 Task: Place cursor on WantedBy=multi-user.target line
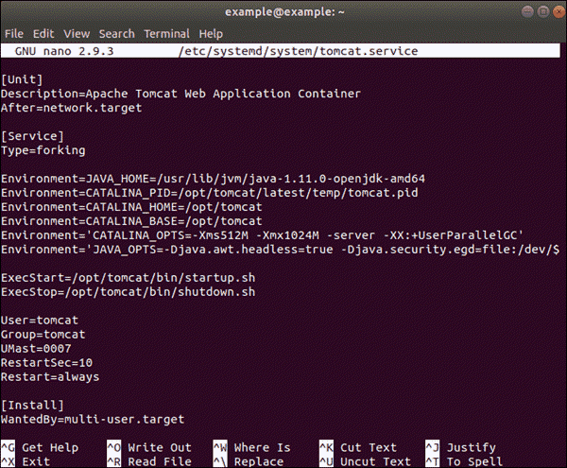tap(93, 420)
